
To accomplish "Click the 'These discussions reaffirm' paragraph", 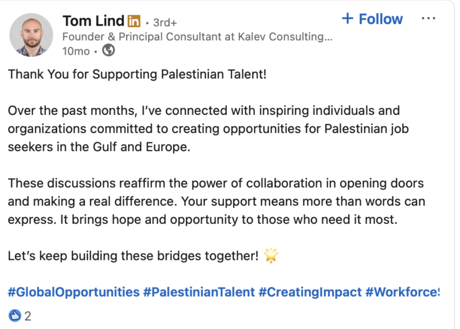I will 216,201.
